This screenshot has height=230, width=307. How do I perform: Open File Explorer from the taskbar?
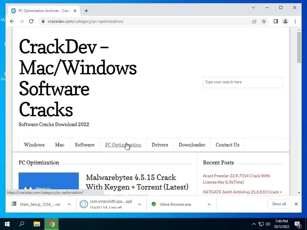37,224
